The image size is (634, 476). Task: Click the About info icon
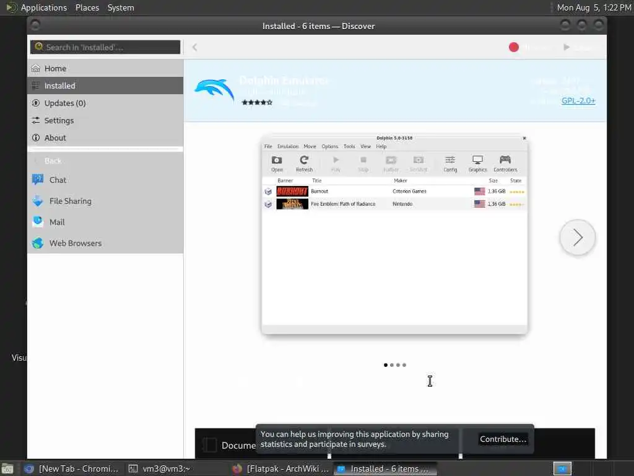(35, 138)
